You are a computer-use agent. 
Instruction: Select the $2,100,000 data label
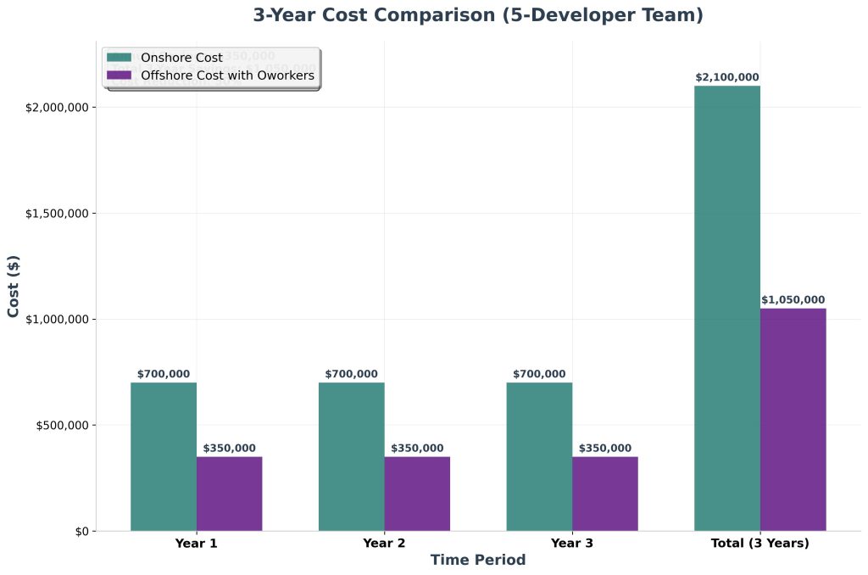(726, 76)
